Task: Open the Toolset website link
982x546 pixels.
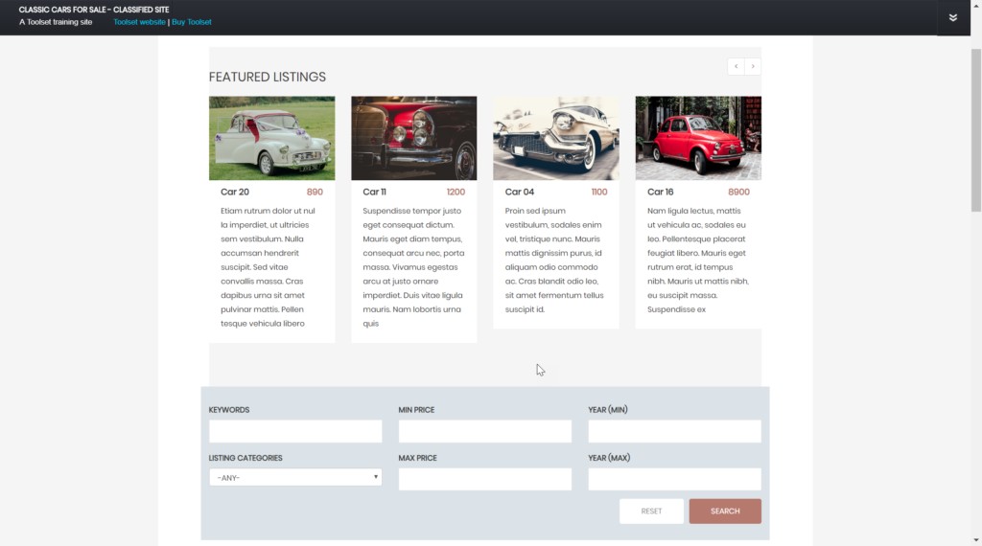Action: coord(139,22)
